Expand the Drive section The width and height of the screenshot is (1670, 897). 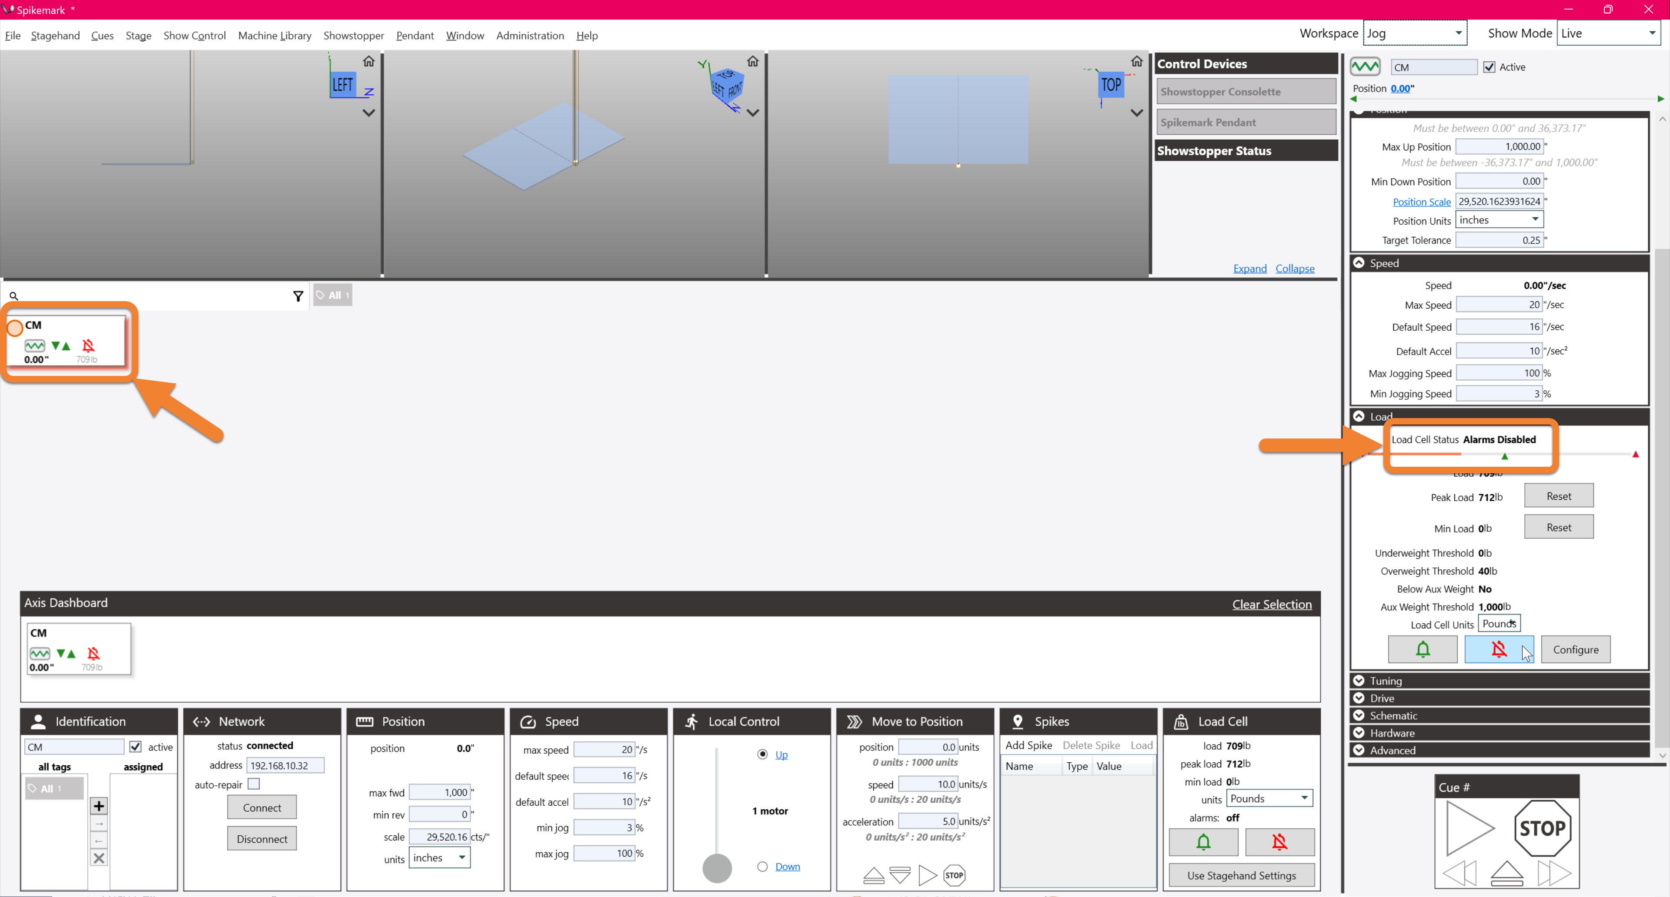1359,698
